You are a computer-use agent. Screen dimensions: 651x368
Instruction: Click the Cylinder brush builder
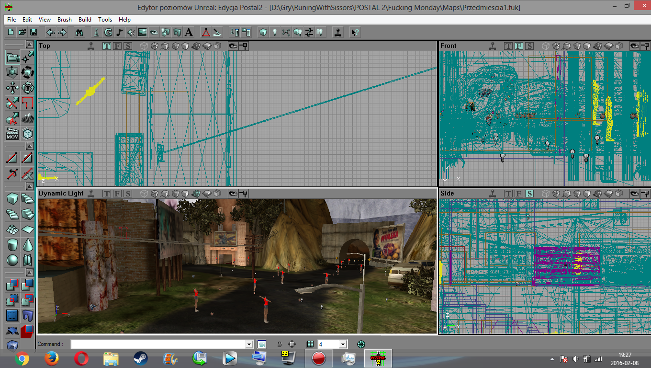coord(12,244)
